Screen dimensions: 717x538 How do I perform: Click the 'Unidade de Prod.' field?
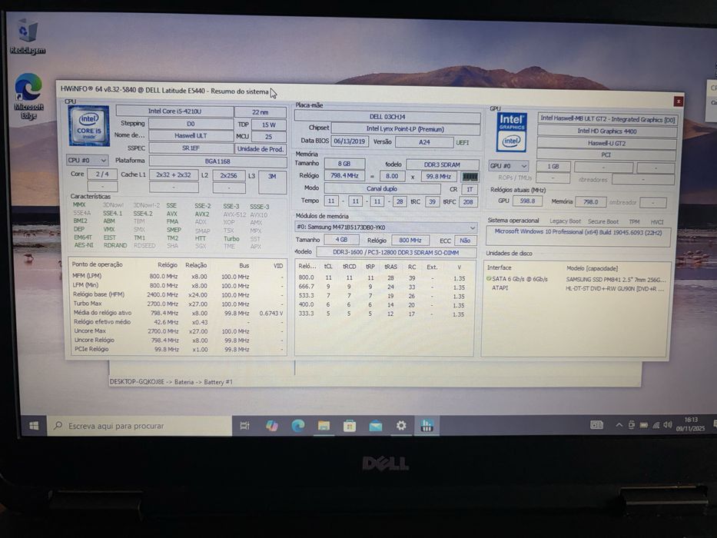tap(261, 148)
